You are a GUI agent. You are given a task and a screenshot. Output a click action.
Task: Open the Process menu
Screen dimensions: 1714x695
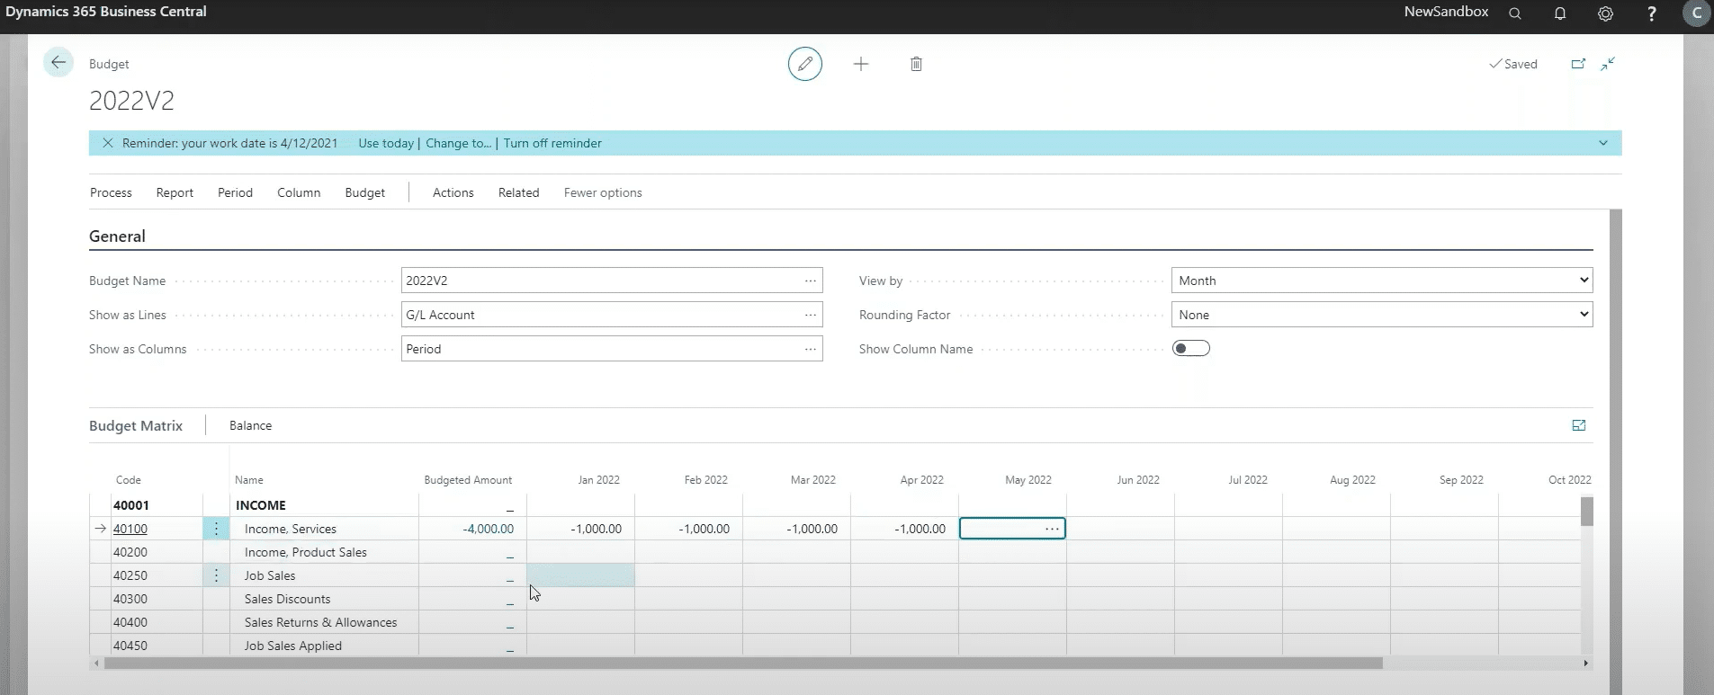pyautogui.click(x=111, y=192)
